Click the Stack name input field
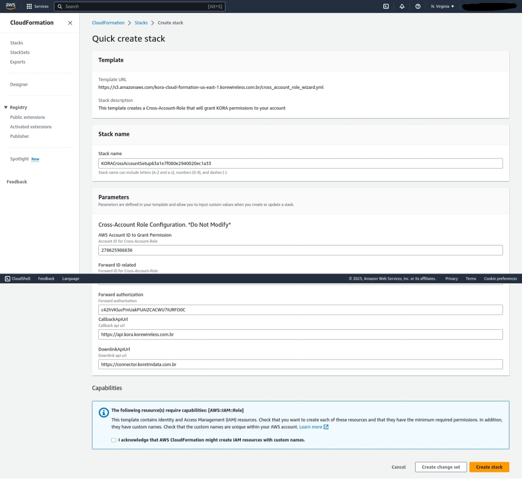Screen dimensions: 522x488 (301, 163)
